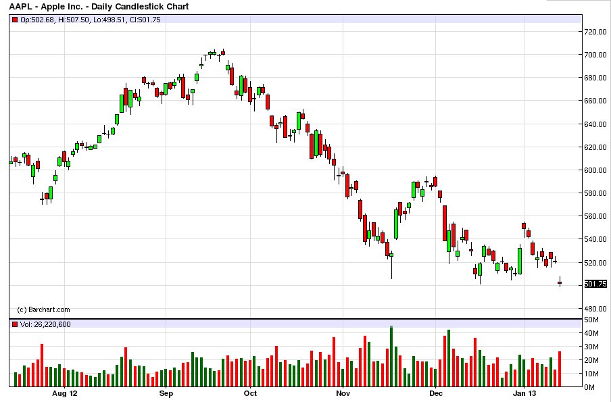Click the 0M volume axis label
The width and height of the screenshot is (611, 402).
point(589,387)
